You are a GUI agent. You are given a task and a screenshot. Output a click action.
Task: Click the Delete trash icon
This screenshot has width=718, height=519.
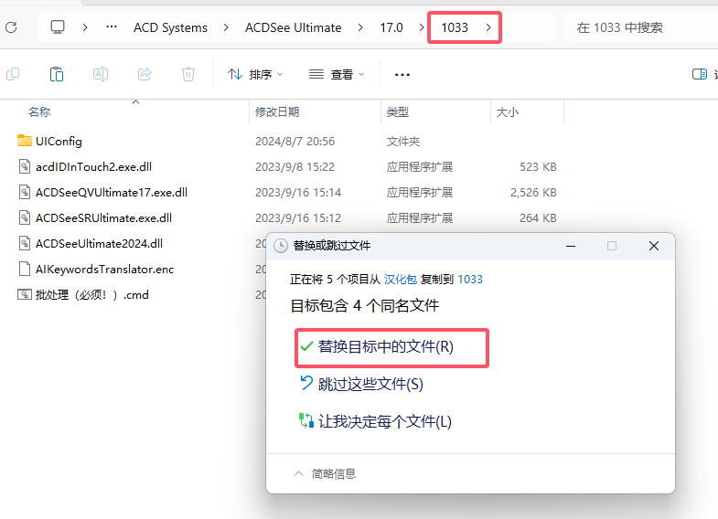pos(188,74)
